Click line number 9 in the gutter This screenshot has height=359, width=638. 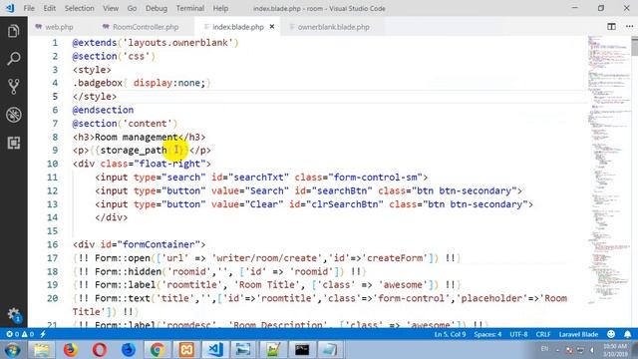(55, 151)
